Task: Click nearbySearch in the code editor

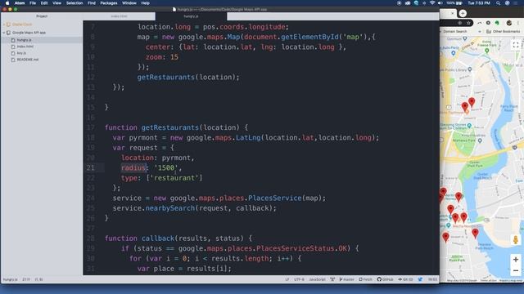Action: [x=170, y=208]
